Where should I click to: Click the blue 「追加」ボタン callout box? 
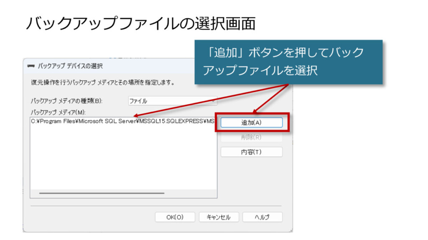288,62
